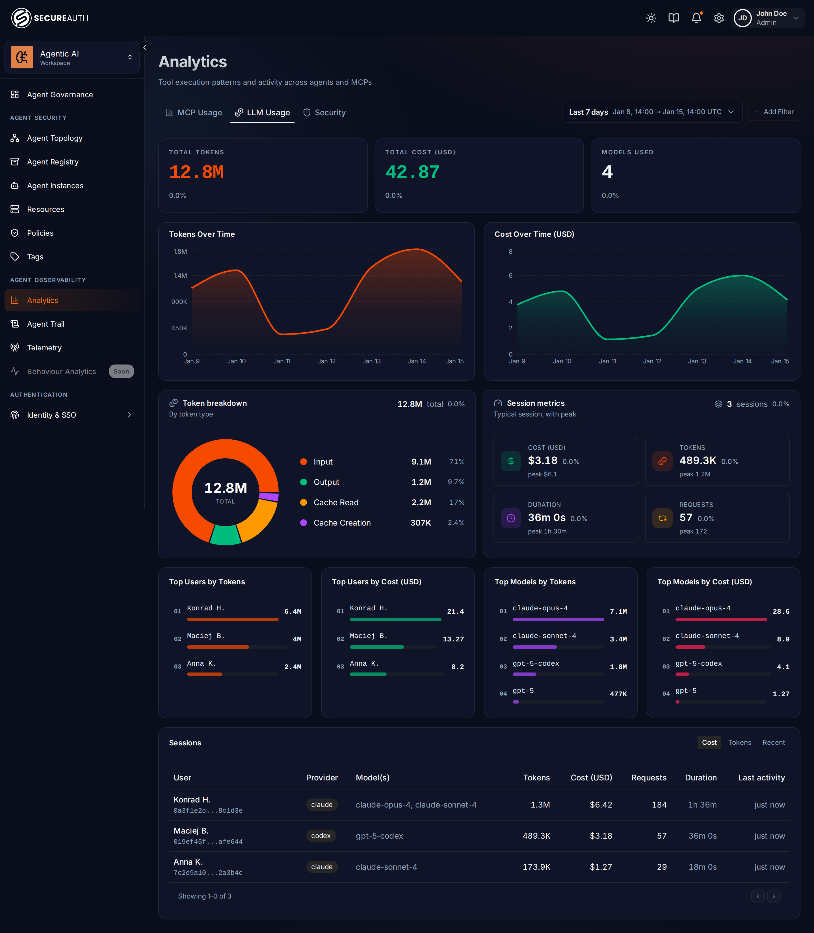Open the Agentic AI workspace switcher
Viewport: 814px width, 933px height.
coord(72,57)
